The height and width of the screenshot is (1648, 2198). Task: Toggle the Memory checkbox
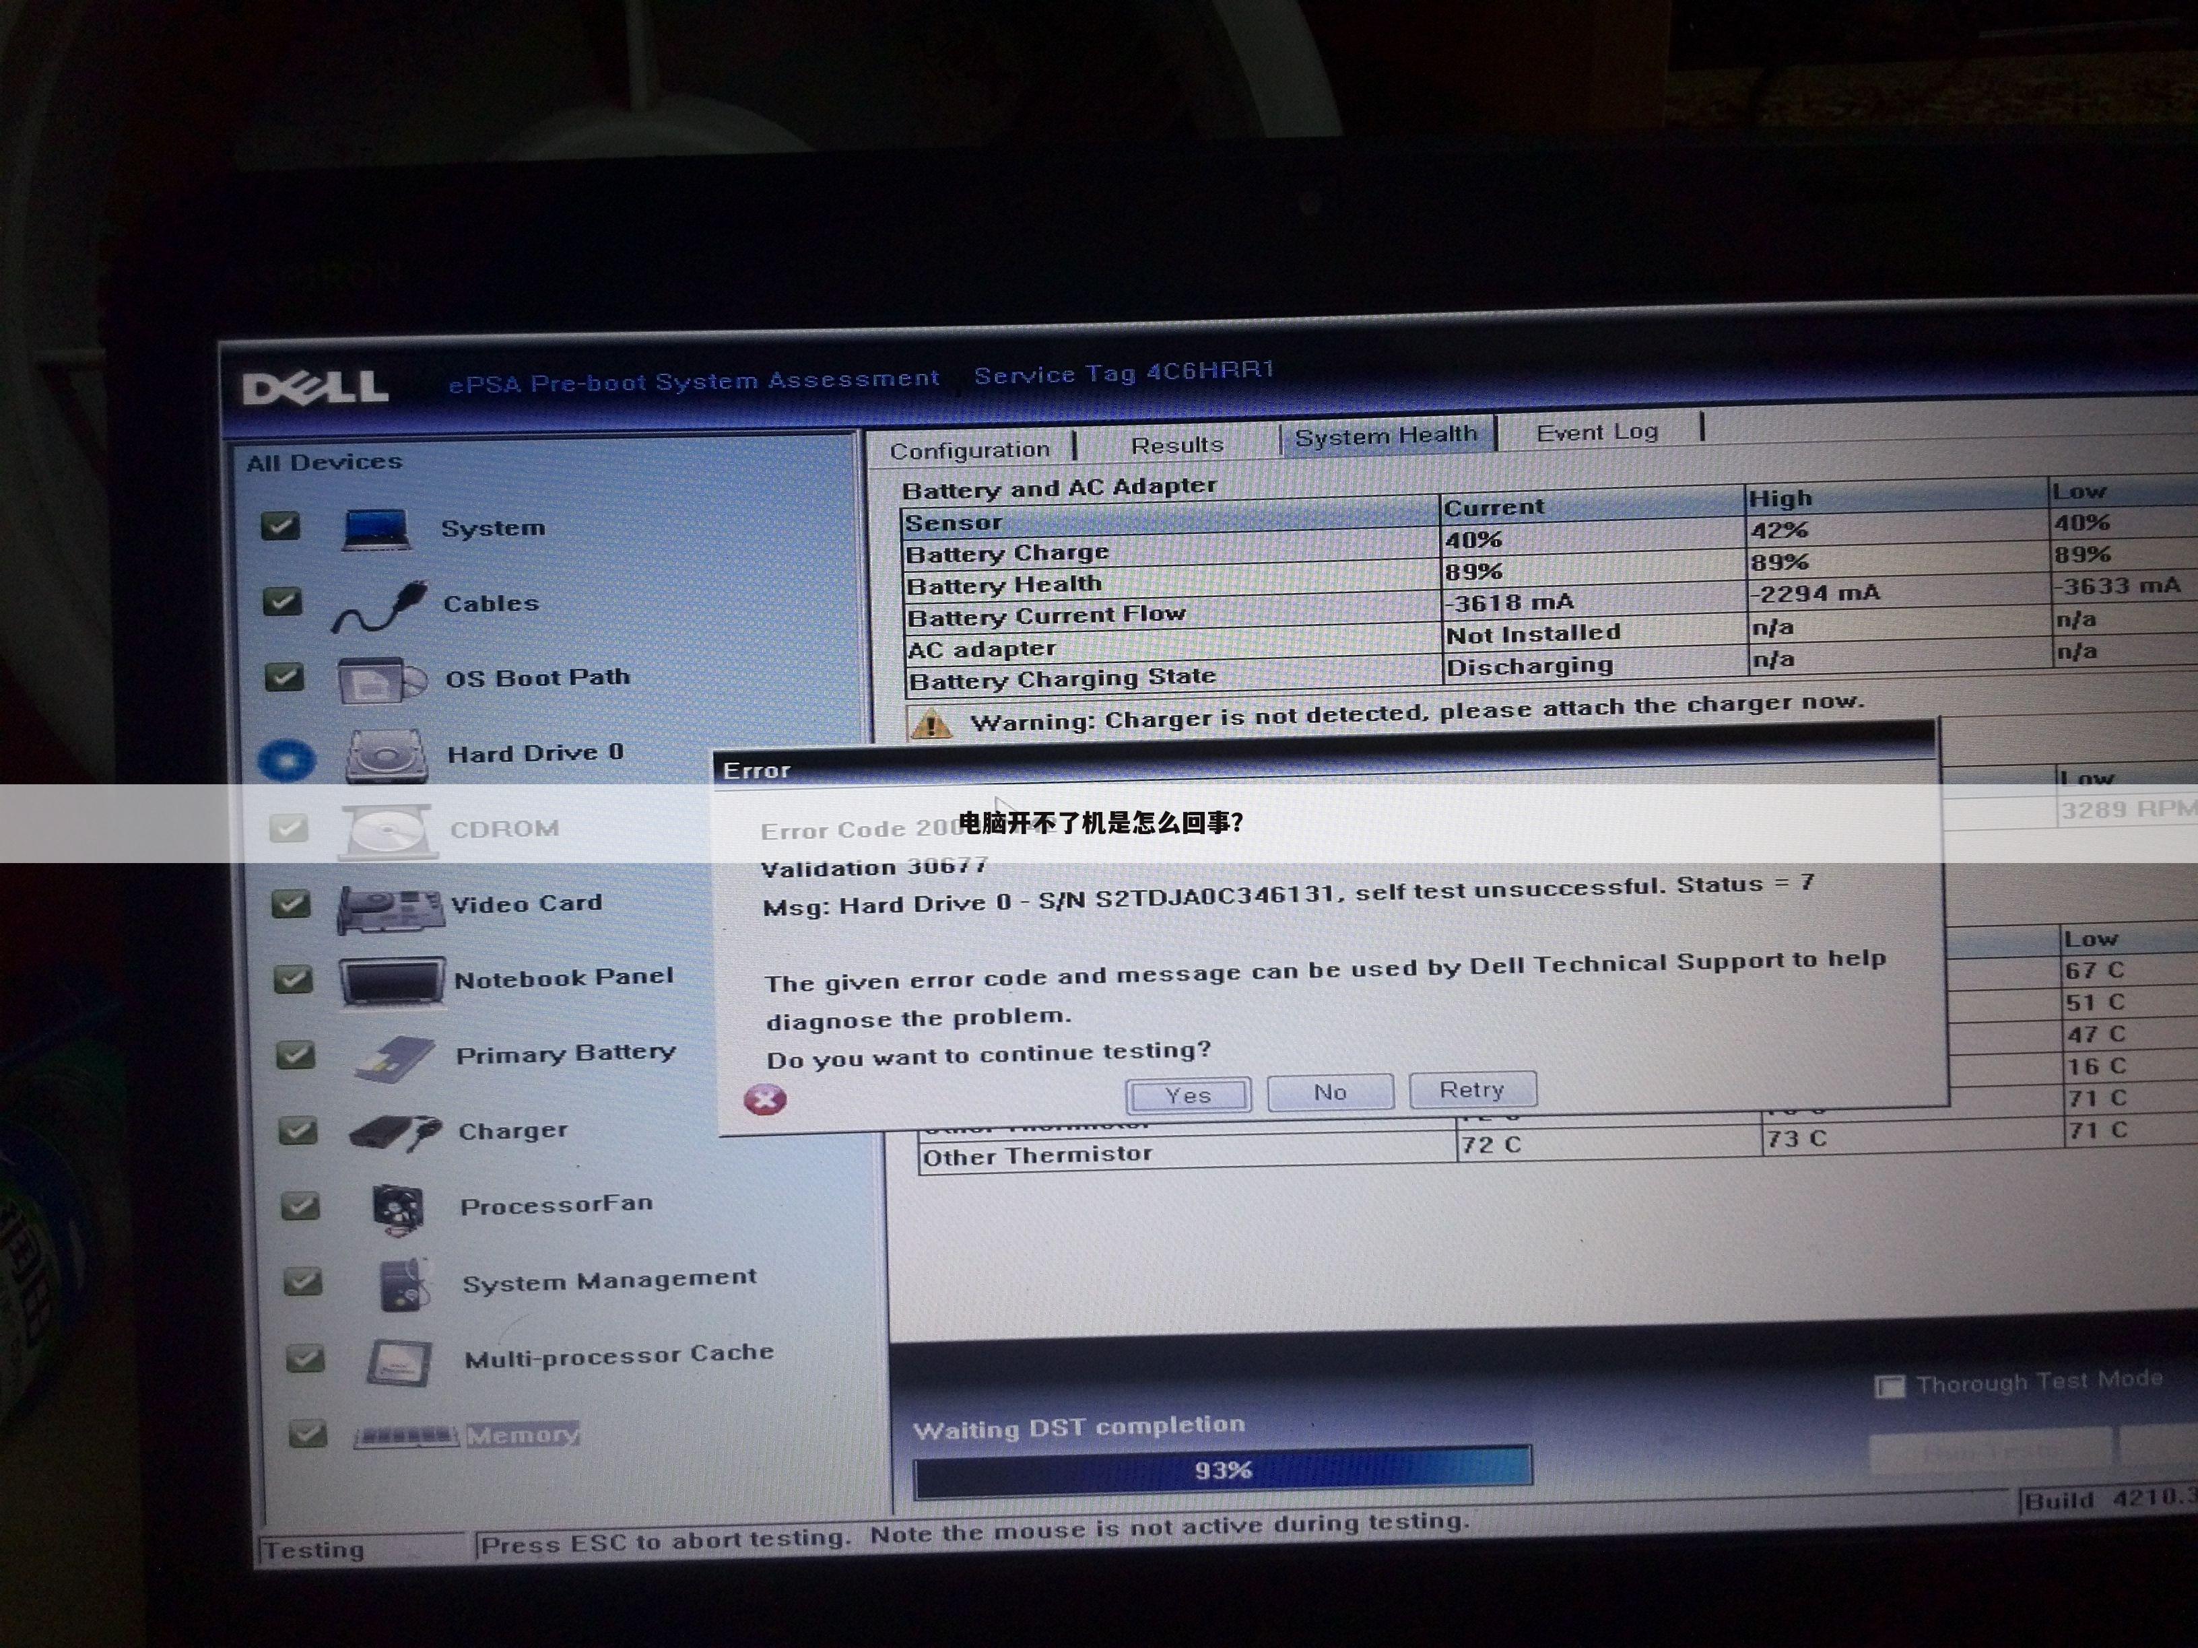(x=307, y=1433)
